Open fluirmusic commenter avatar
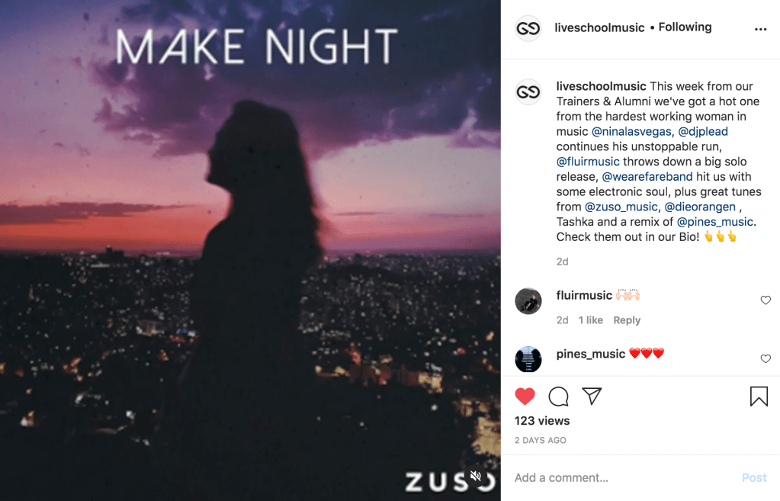The height and width of the screenshot is (501, 780). coord(528,301)
